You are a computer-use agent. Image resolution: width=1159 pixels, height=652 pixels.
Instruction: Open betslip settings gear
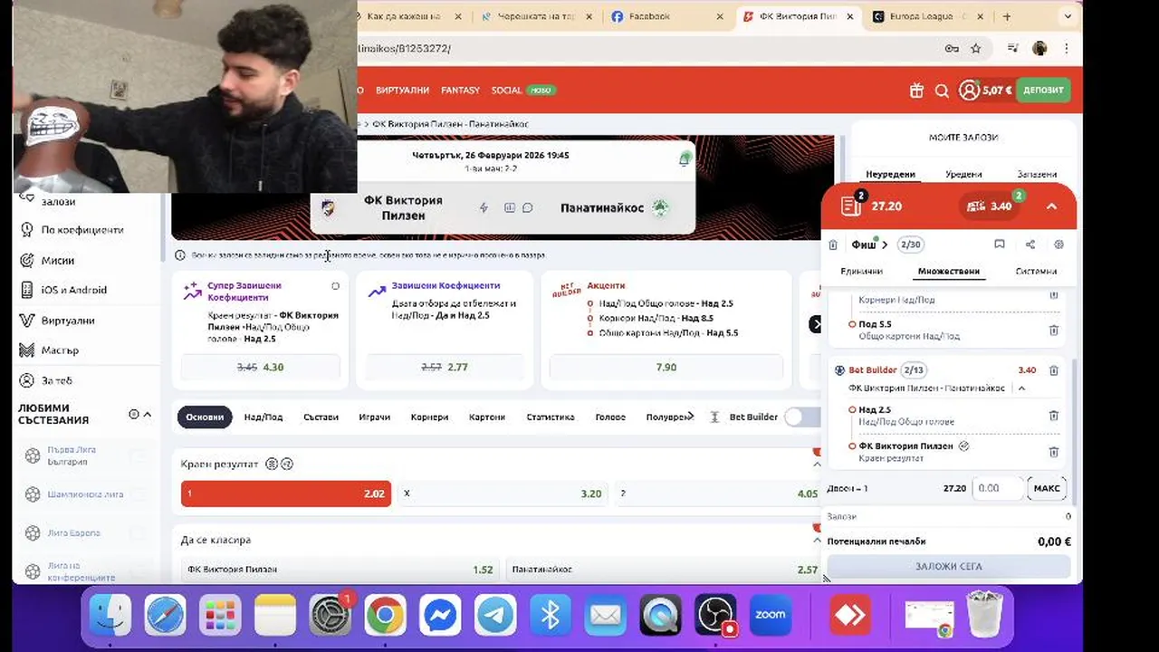pos(1058,244)
